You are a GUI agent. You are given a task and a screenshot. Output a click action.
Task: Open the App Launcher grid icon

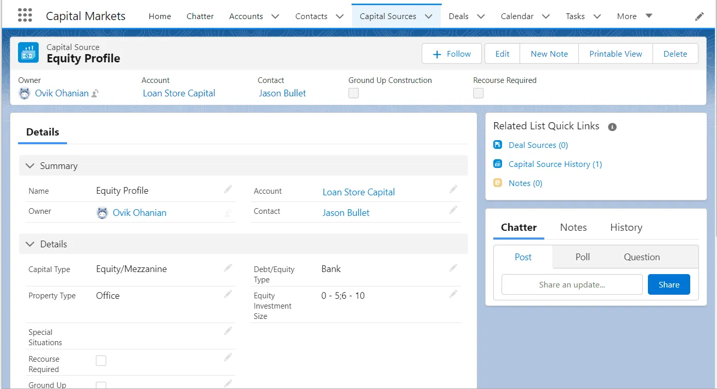coord(25,15)
